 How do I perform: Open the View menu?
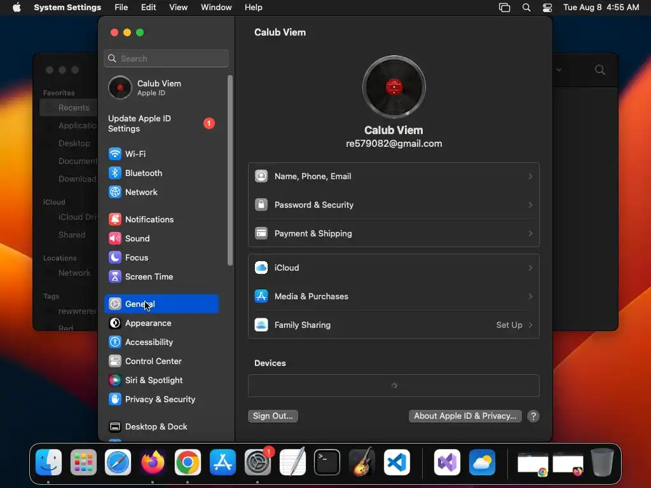(178, 8)
